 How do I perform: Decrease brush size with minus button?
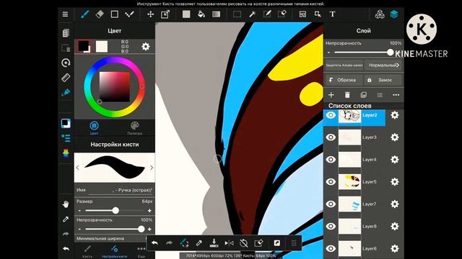click(79, 211)
